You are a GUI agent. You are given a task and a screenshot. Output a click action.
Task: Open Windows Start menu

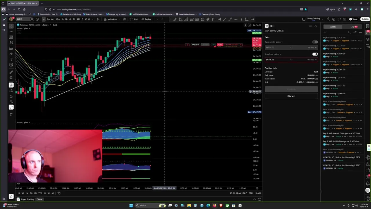click(x=131, y=206)
